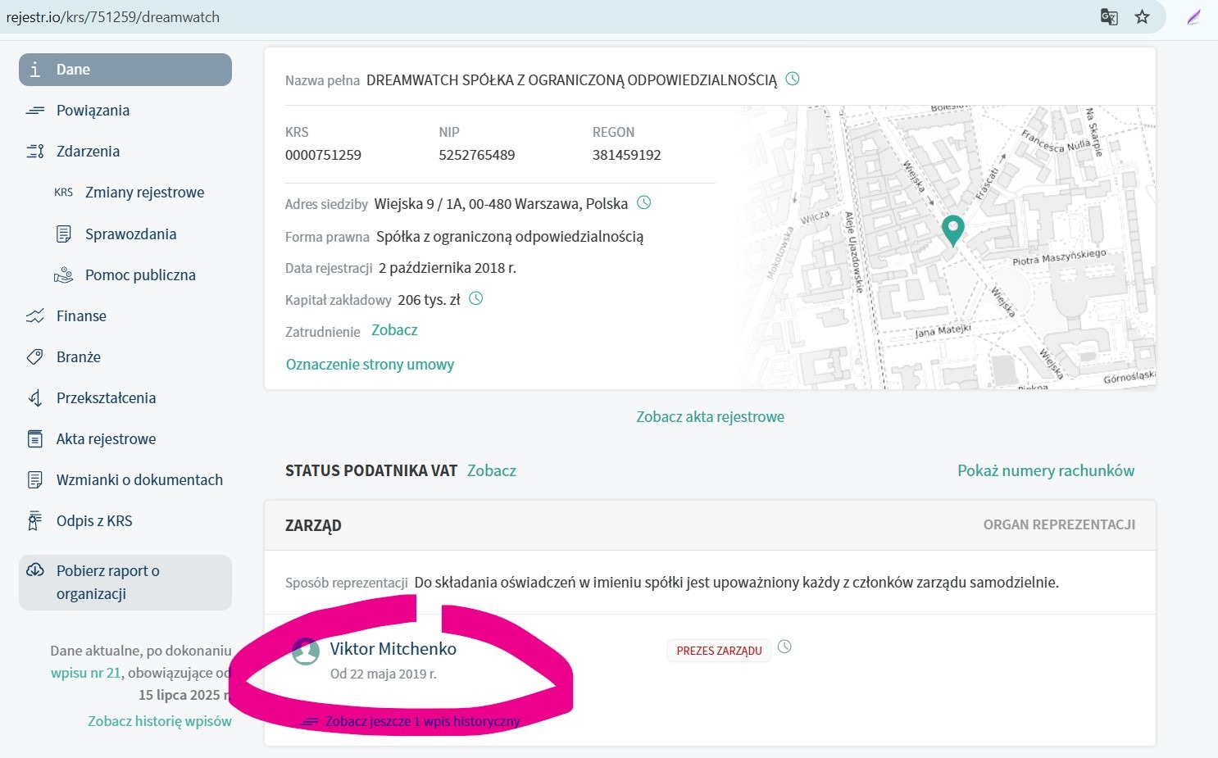Screen dimensions: 1218x758
Task: Go to Powiązania in the sidebar
Action: [x=93, y=111]
